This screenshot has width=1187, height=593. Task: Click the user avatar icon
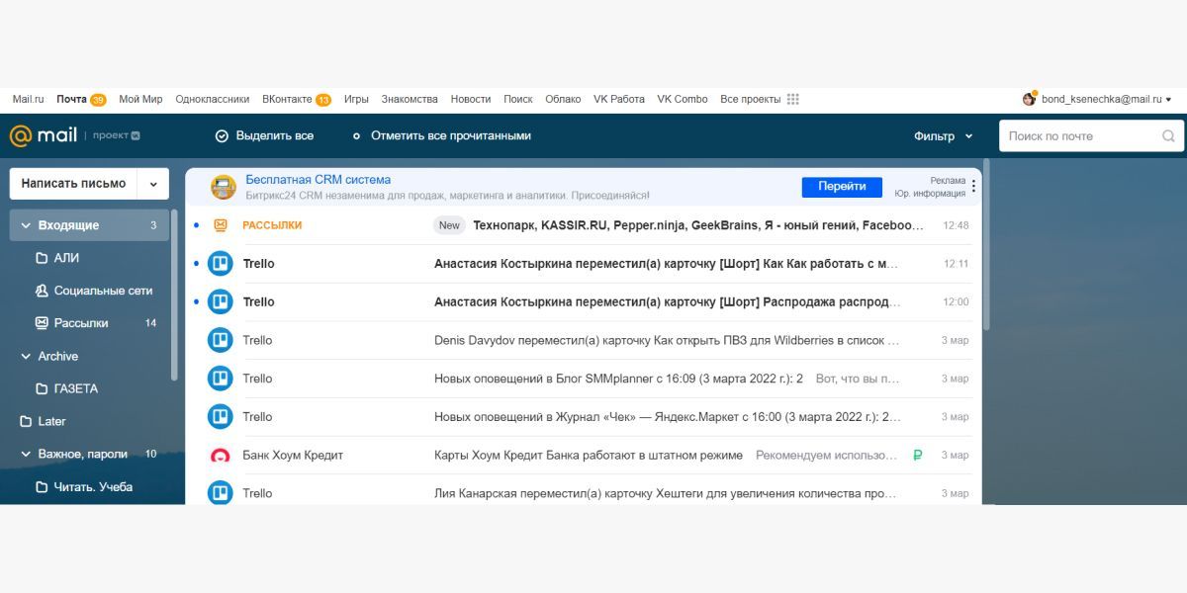coord(1030,99)
